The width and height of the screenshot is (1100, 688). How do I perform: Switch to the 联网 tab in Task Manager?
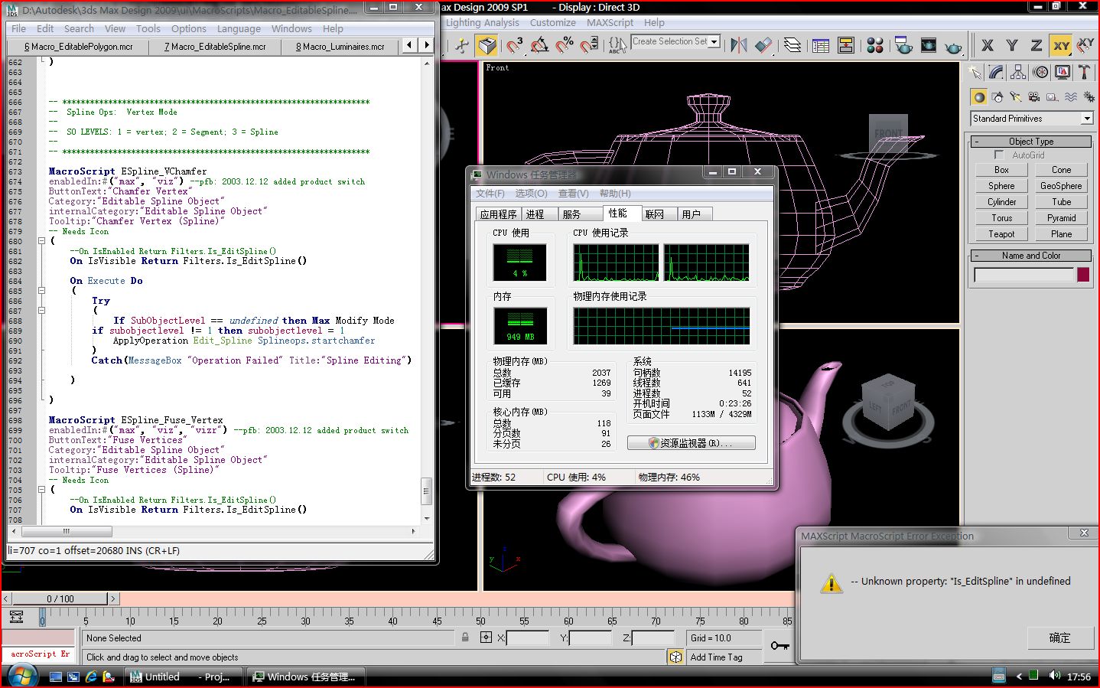point(655,214)
